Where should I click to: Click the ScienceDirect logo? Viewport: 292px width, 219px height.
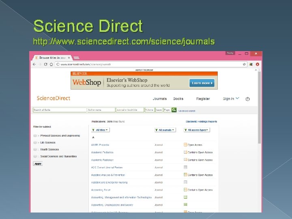[x=54, y=98]
